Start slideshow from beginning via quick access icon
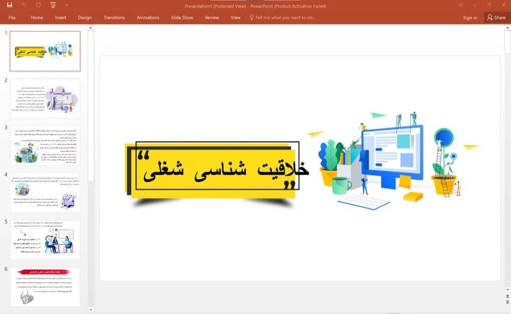The height and width of the screenshot is (314, 511). point(53,5)
